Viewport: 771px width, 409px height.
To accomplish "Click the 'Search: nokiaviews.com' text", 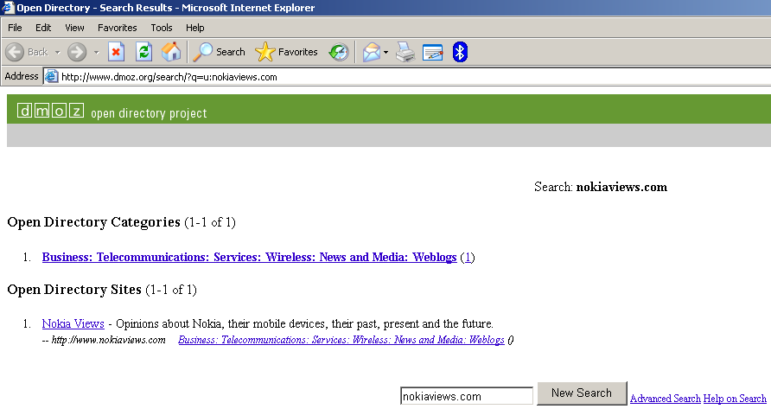I will [601, 187].
